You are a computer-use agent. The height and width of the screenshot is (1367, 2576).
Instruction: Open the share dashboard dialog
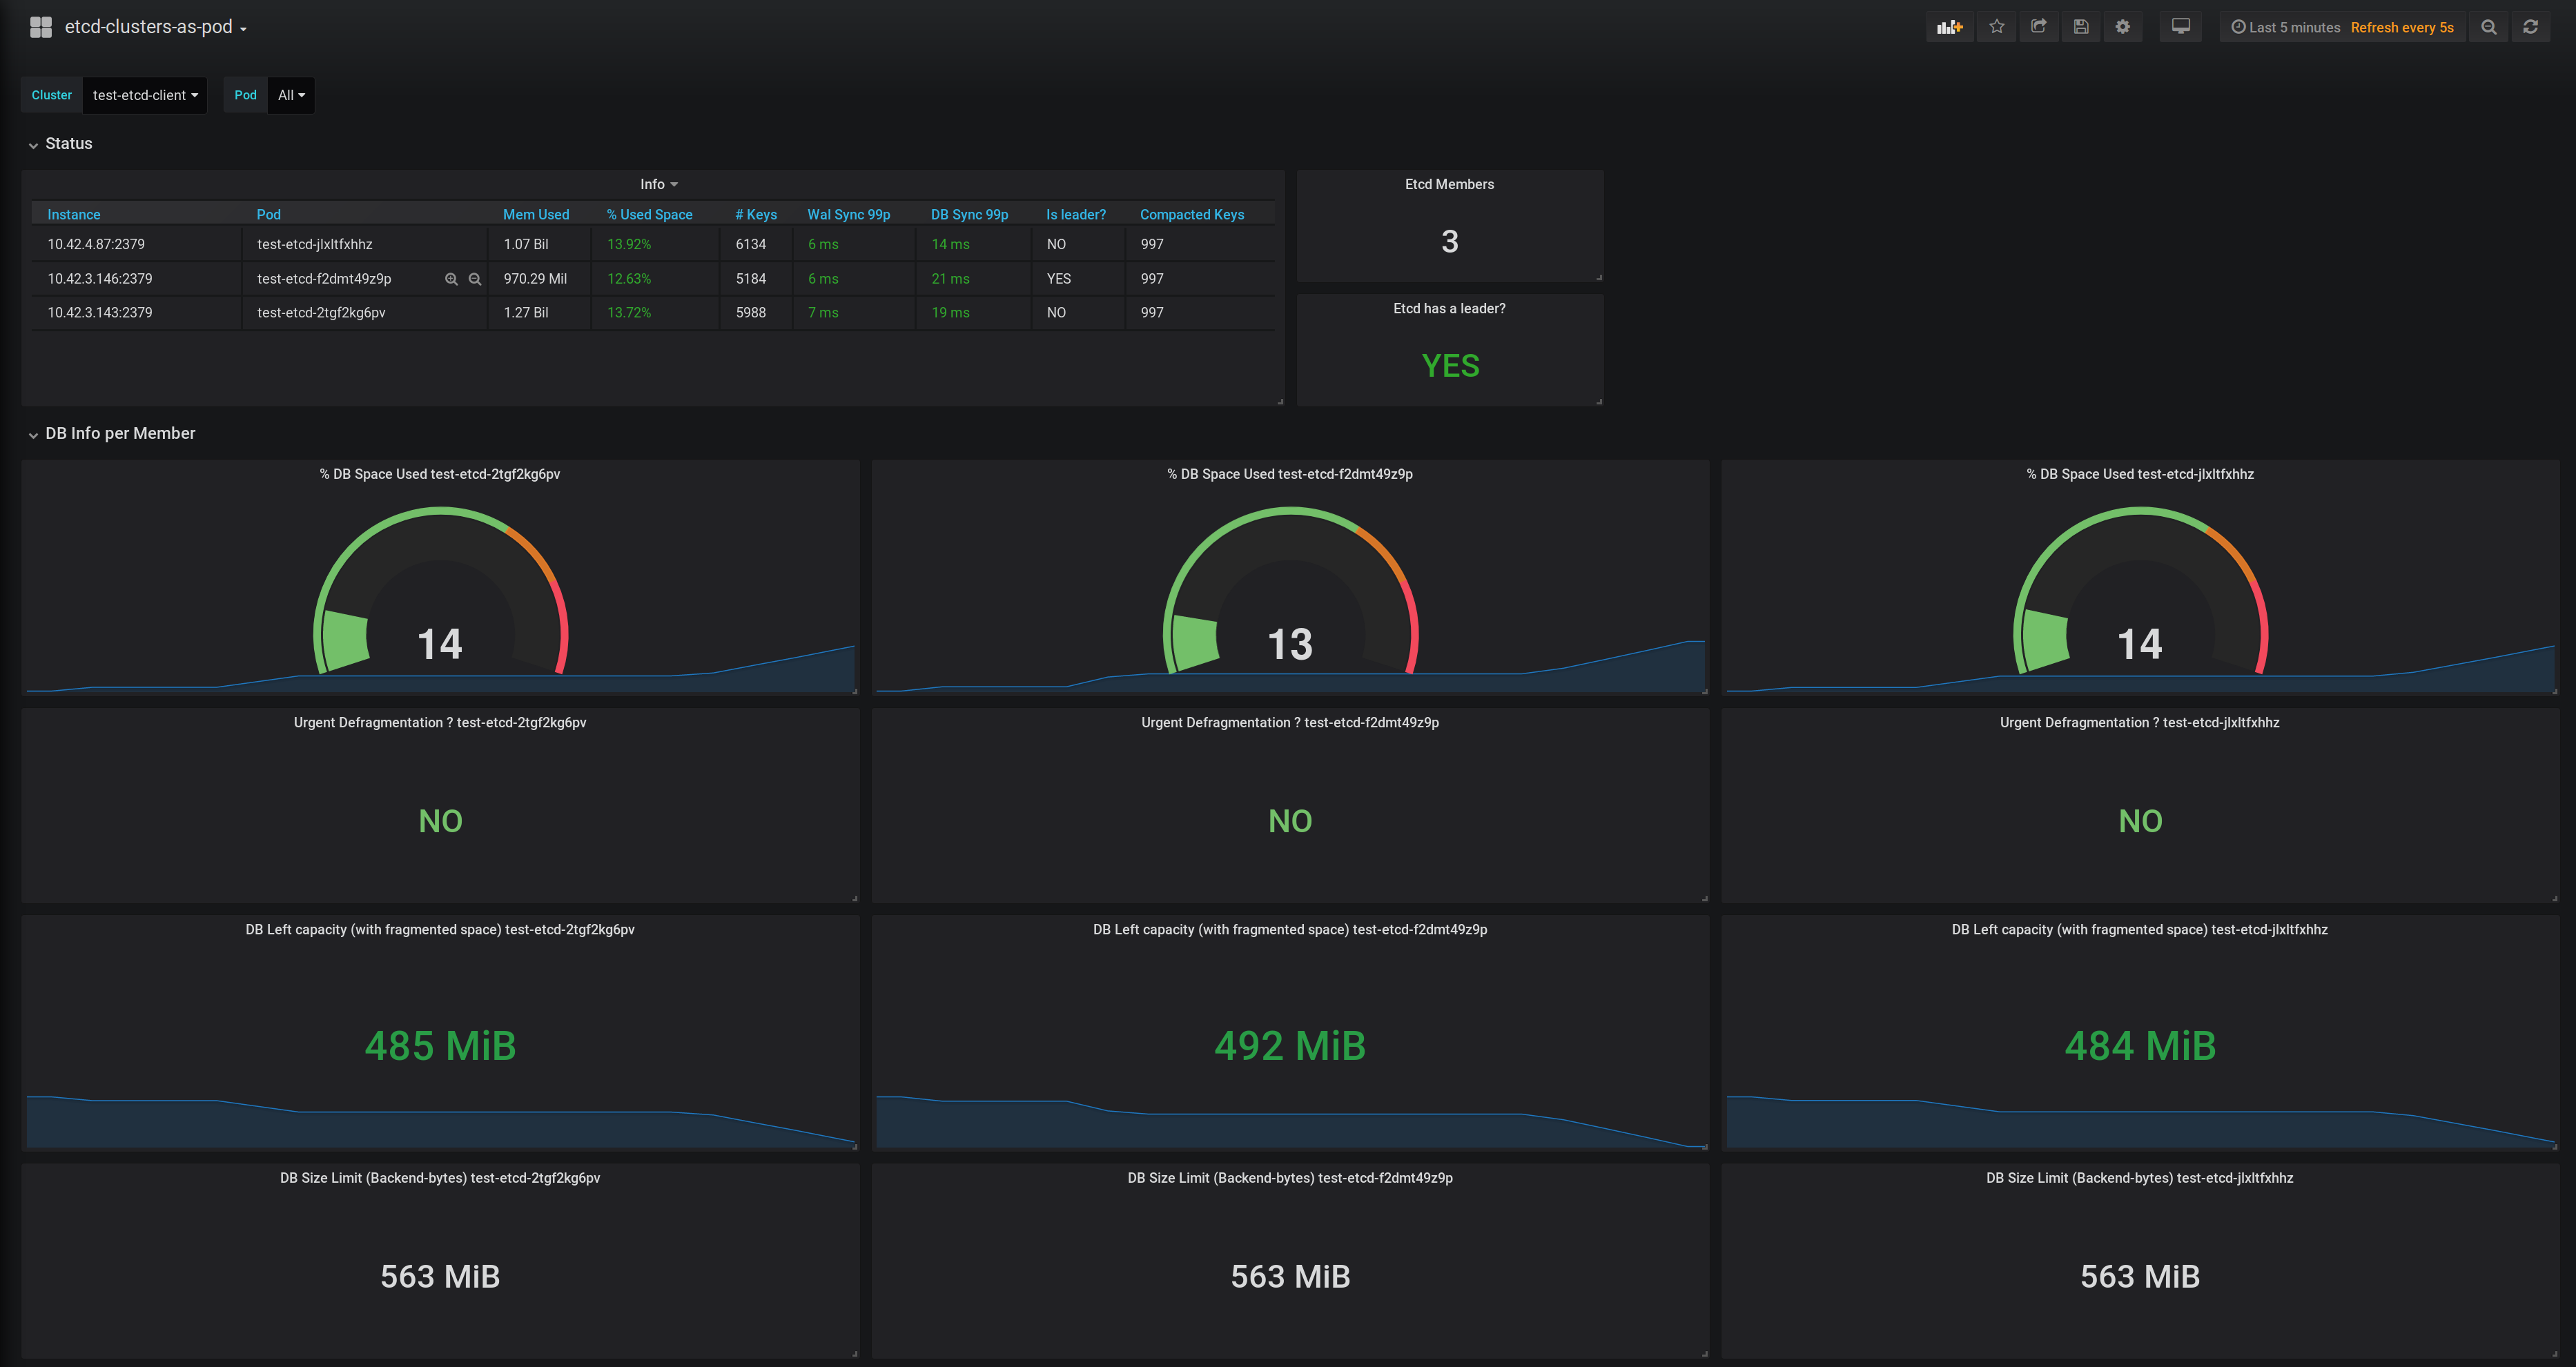[2038, 27]
